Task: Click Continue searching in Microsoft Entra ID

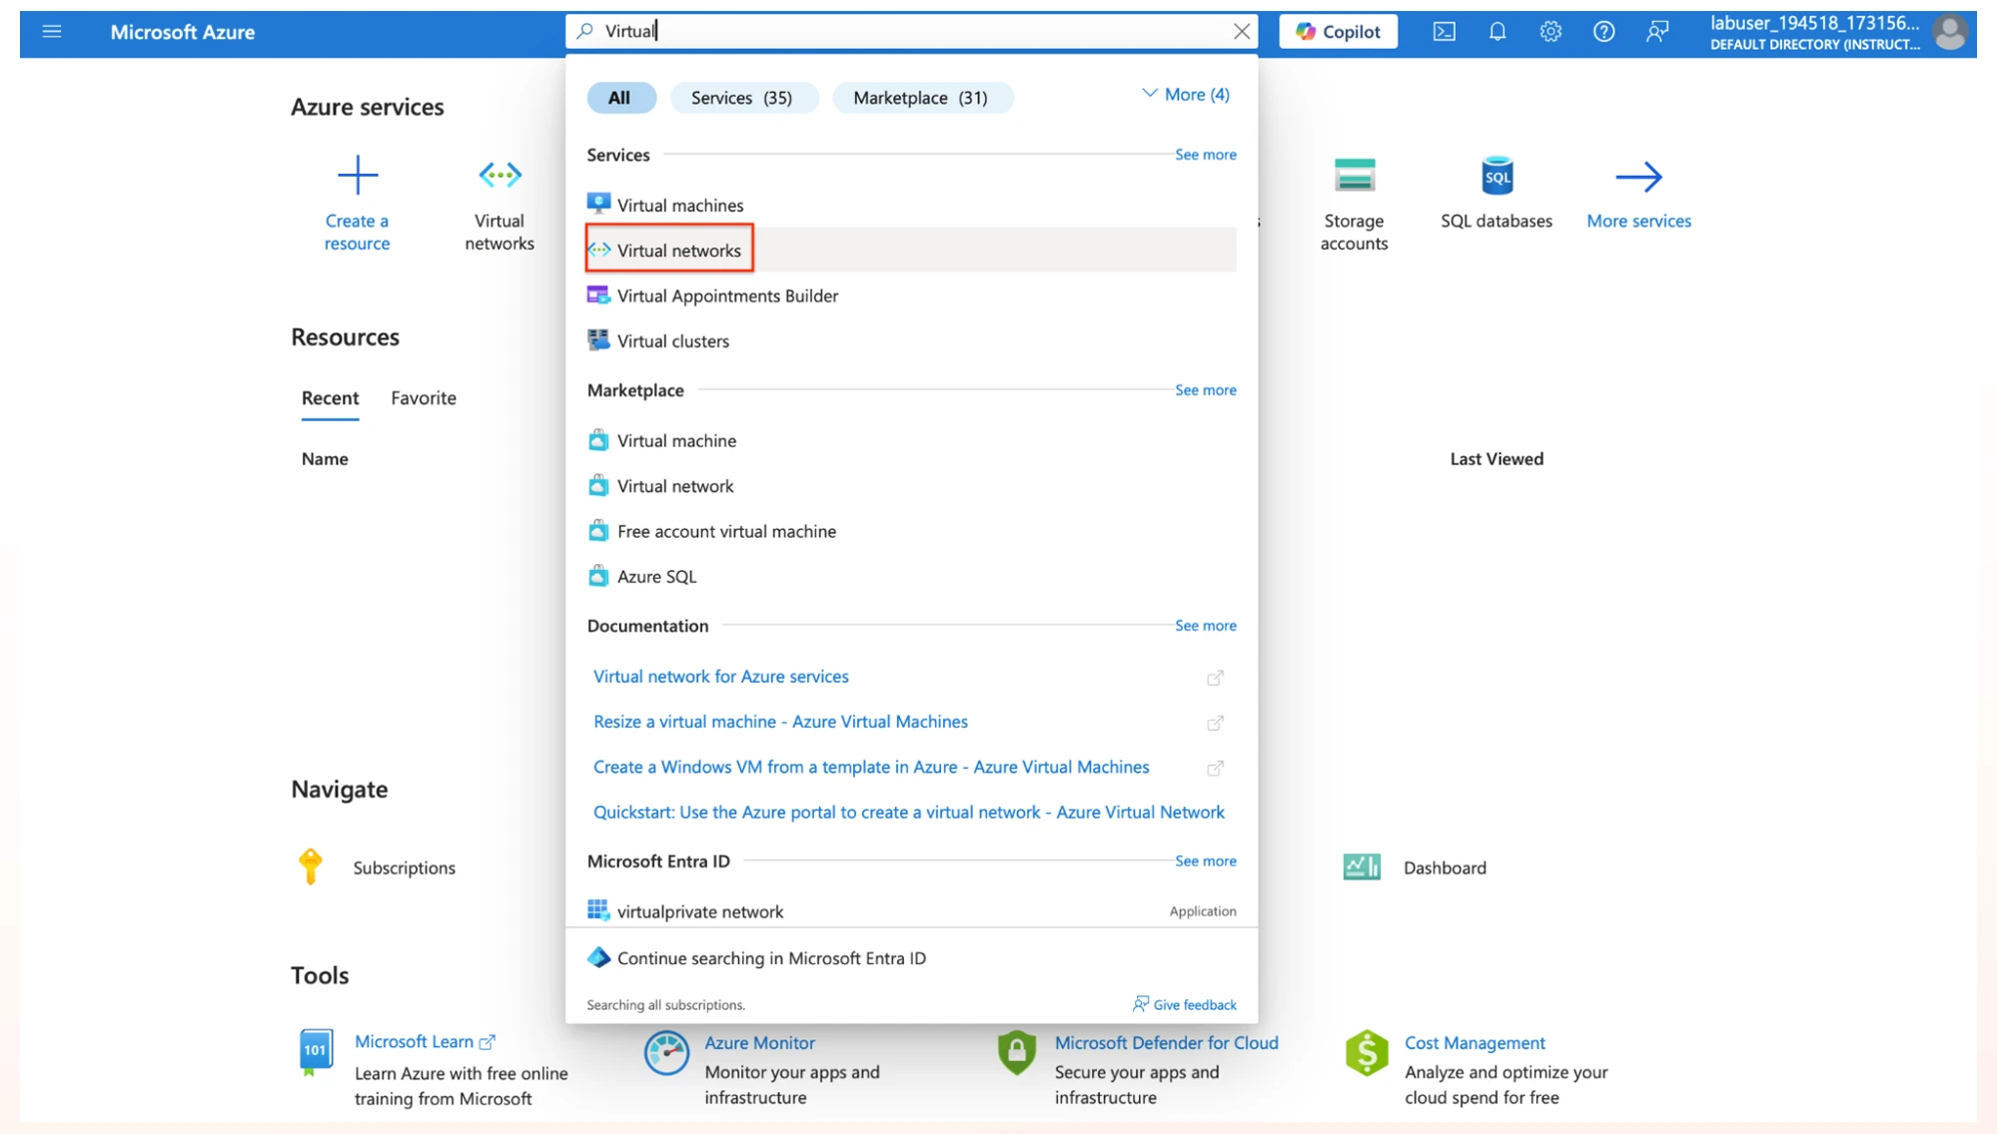Action: tap(772, 957)
